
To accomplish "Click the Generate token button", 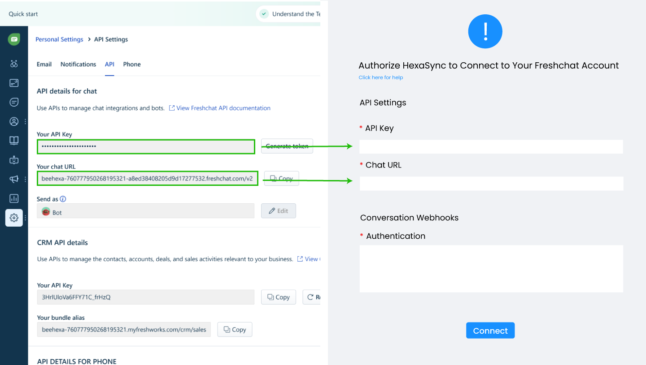I will (x=287, y=146).
